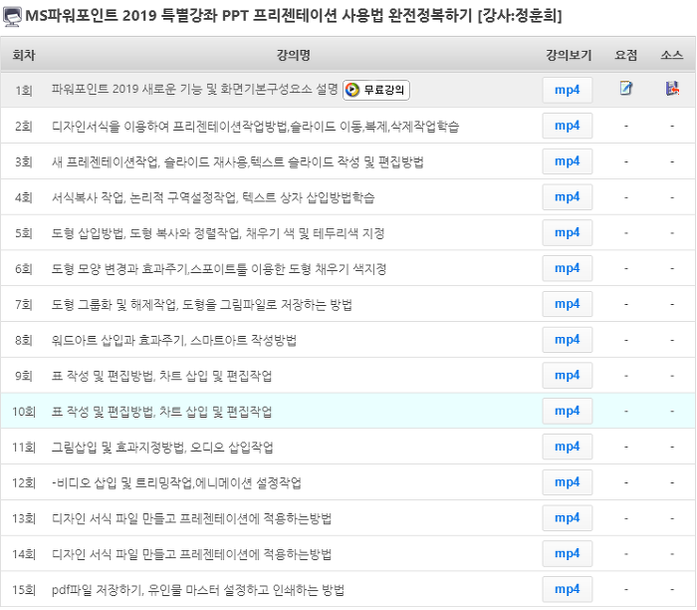Select the 9회 title 표 작성 및 편집방법
Viewport: 697px width, 610px height.
161,376
